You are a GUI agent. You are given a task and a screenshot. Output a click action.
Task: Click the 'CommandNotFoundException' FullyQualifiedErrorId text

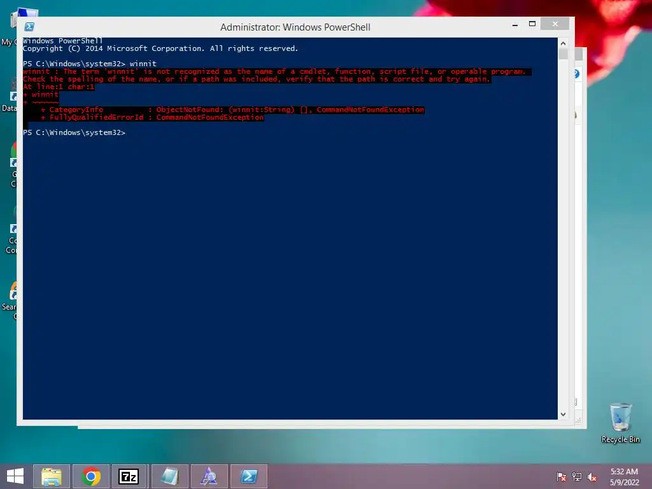(210, 117)
